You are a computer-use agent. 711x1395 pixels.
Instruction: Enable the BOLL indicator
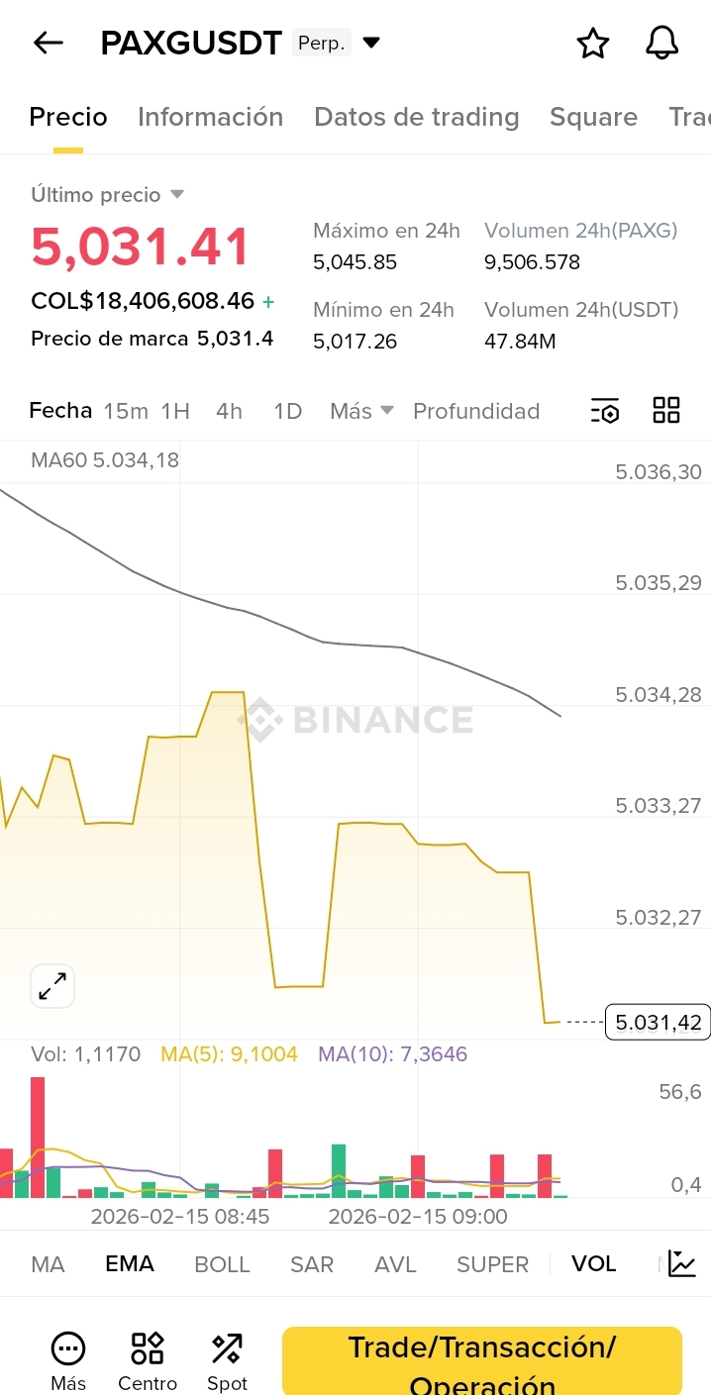222,1264
